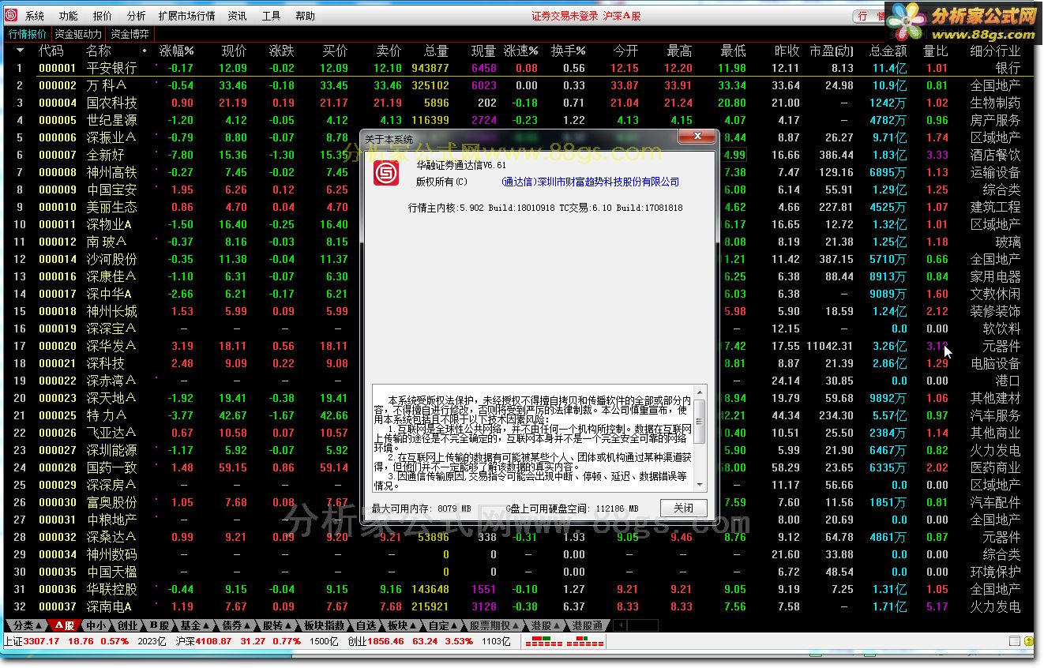Select the 自选 bottom tab
Screen dimensions: 1044x668
click(x=366, y=625)
